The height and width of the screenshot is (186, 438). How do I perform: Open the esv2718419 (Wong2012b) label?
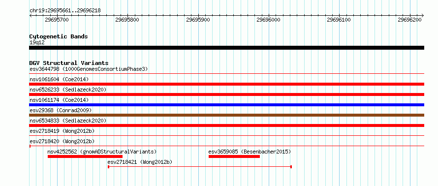pos(62,131)
